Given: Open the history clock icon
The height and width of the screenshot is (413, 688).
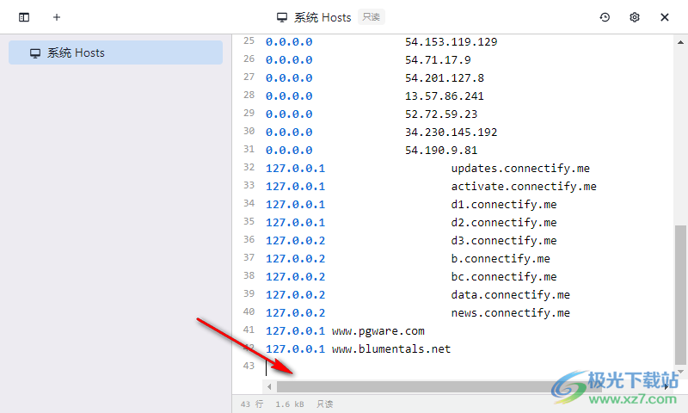Looking at the screenshot, I should (605, 17).
